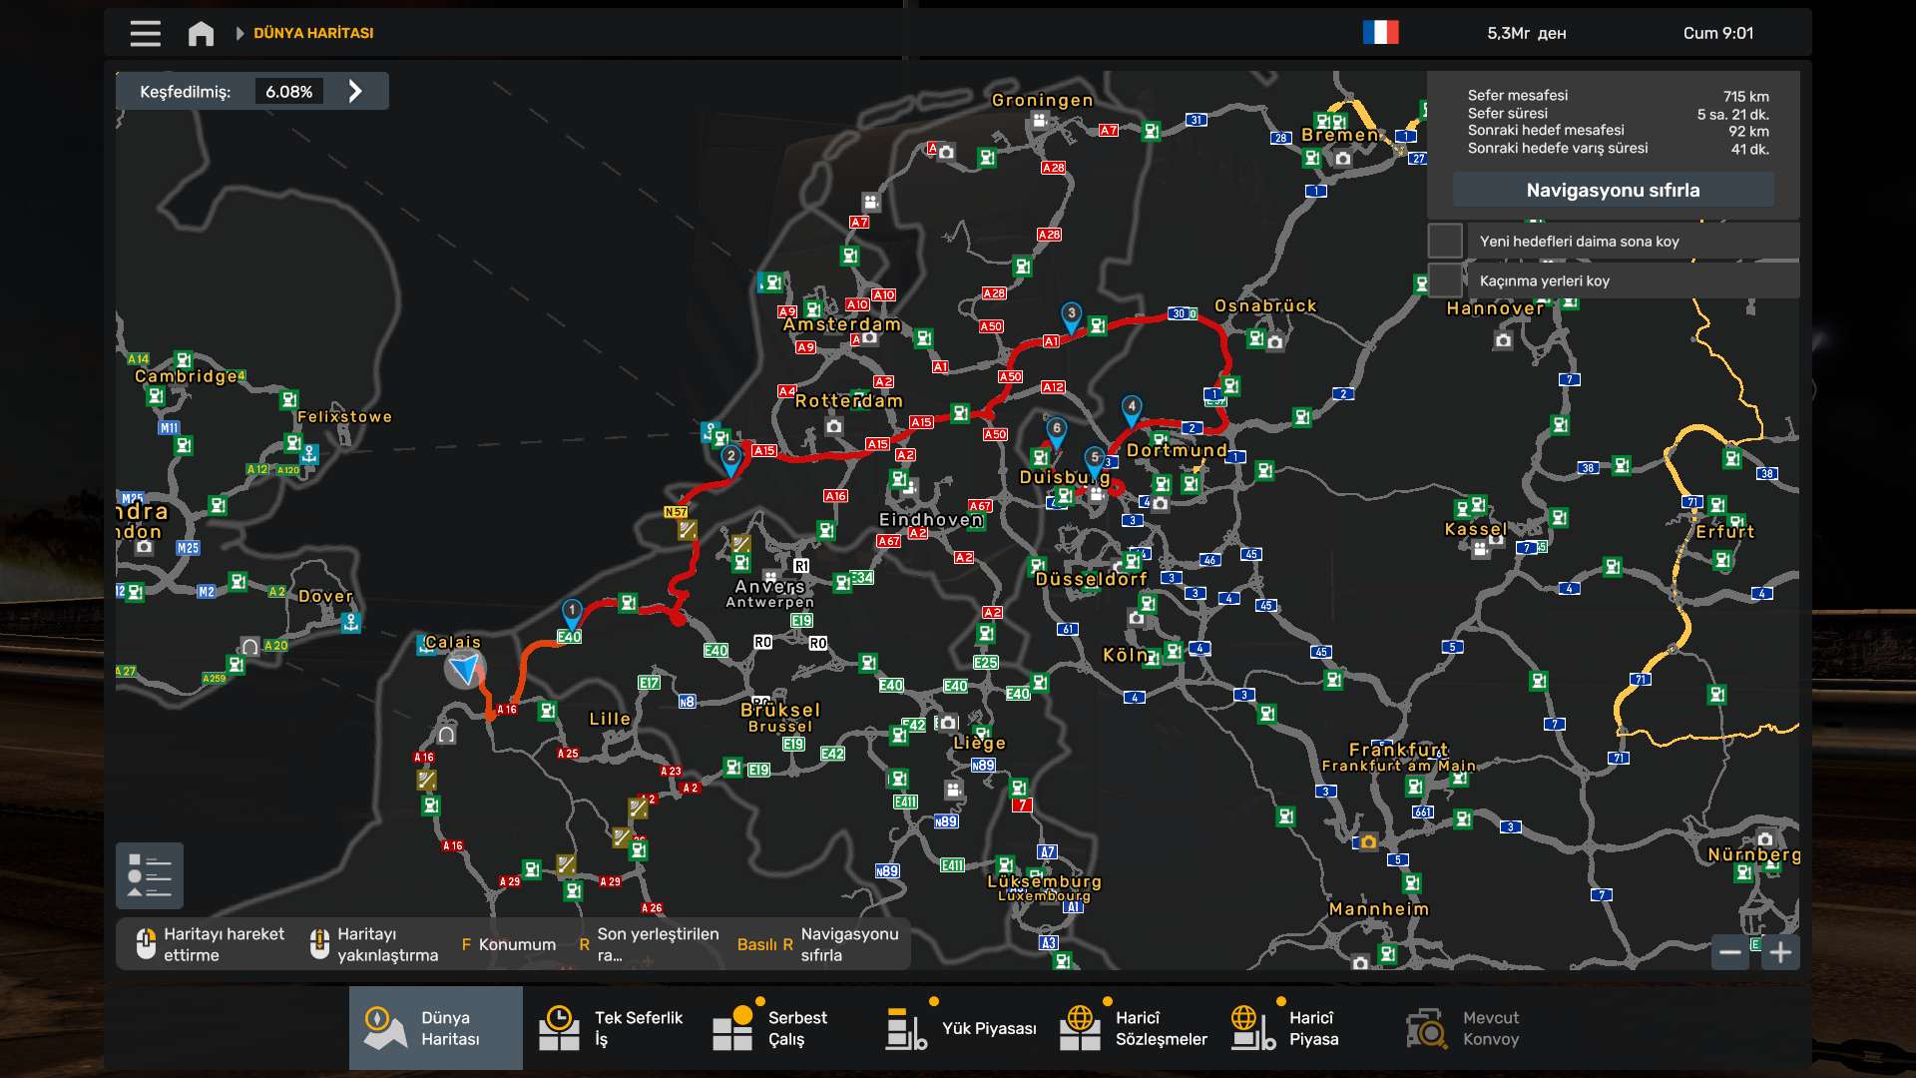The image size is (1916, 1078).
Task: Open the Haricî Piyasa tab
Action: pos(1304,1028)
